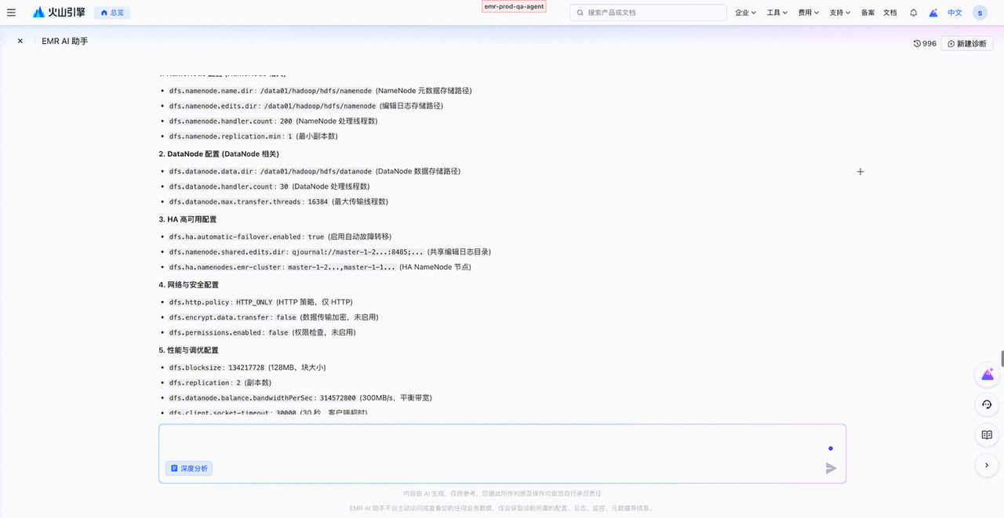1004x518 pixels.
Task: Click the "5. 性能与调优配置" heading
Action: point(189,350)
